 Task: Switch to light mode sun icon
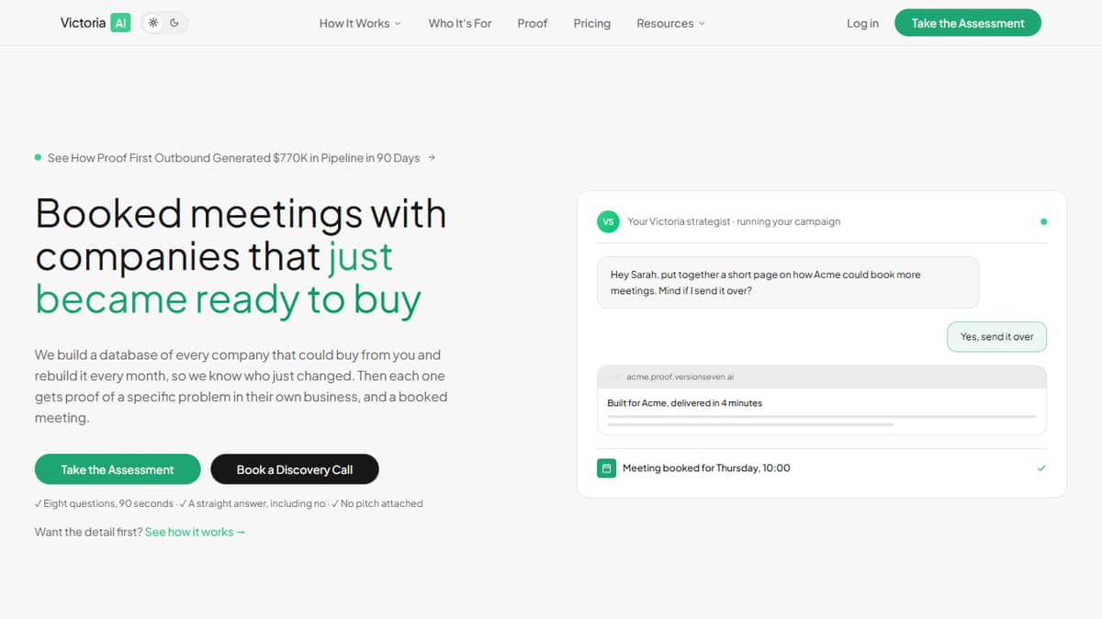coord(153,23)
